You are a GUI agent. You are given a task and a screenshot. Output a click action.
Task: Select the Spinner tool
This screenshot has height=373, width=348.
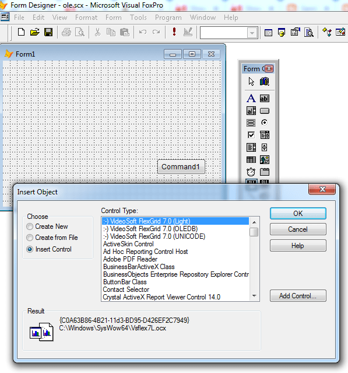pyautogui.click(x=264, y=148)
